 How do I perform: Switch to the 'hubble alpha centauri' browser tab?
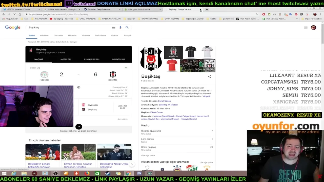point(62,9)
